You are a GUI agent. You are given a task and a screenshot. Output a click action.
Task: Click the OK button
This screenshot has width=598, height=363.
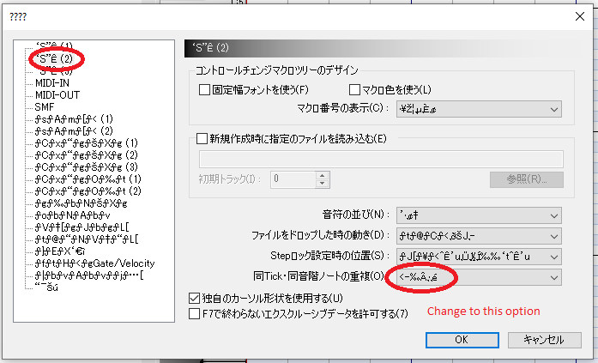click(x=461, y=339)
